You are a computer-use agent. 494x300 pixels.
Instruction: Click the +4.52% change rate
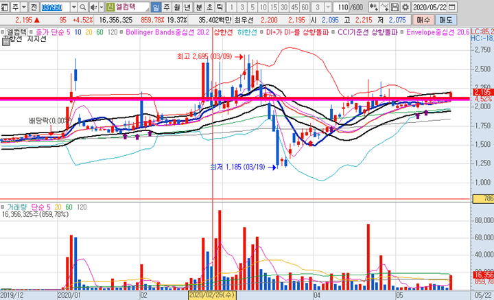pyautogui.click(x=82, y=20)
